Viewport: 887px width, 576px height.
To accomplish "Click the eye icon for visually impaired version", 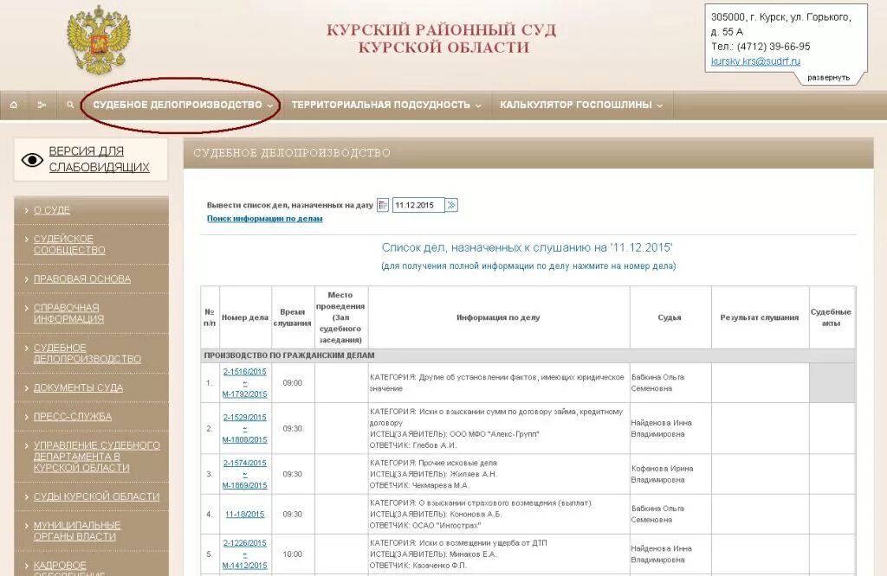I will coord(32,160).
